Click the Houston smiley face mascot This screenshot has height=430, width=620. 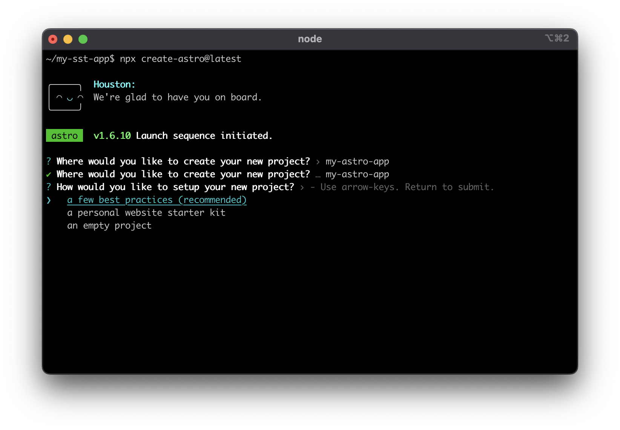click(65, 97)
